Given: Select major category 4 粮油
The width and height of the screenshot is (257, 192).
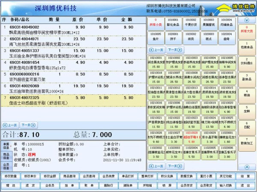Looking at the screenshot, I should pyautogui.click(x=247, y=96).
